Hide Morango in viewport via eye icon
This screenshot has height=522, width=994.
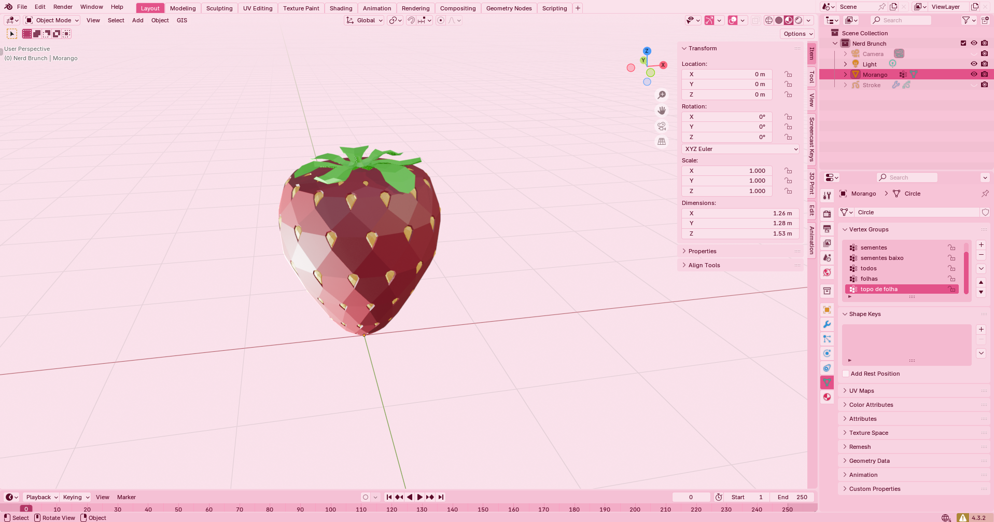pos(974,74)
